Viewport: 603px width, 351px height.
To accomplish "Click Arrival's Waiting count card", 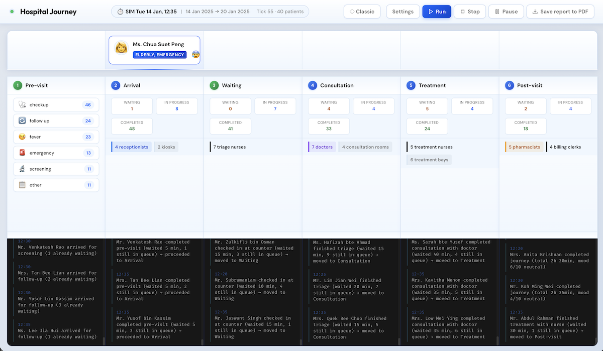I will click(132, 106).
